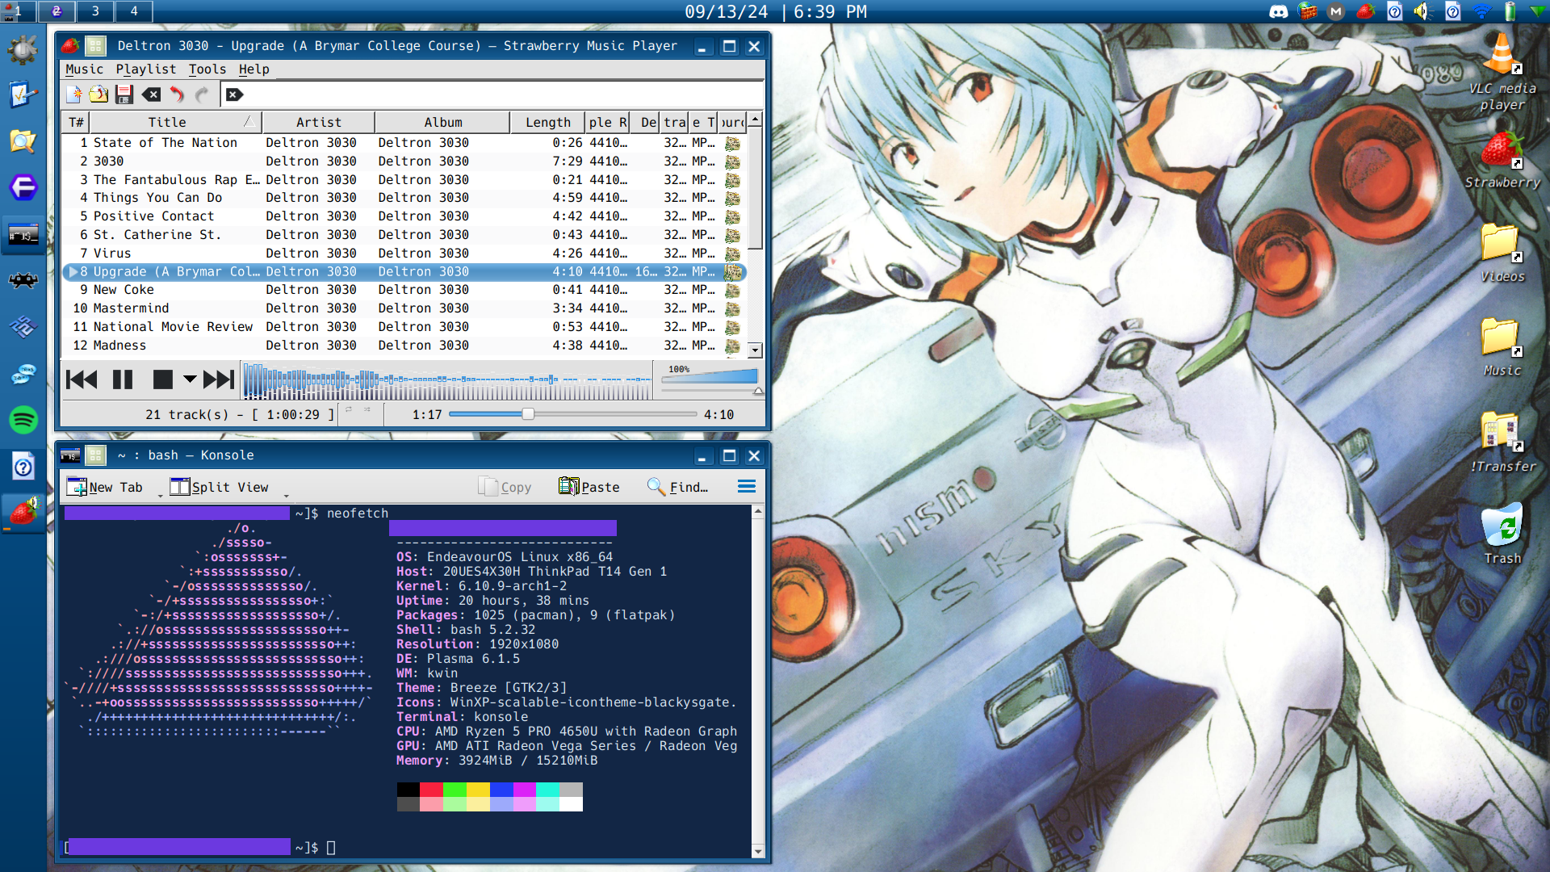Select the 'Things You Can Do' track
1550x872 pixels.
pos(404,198)
